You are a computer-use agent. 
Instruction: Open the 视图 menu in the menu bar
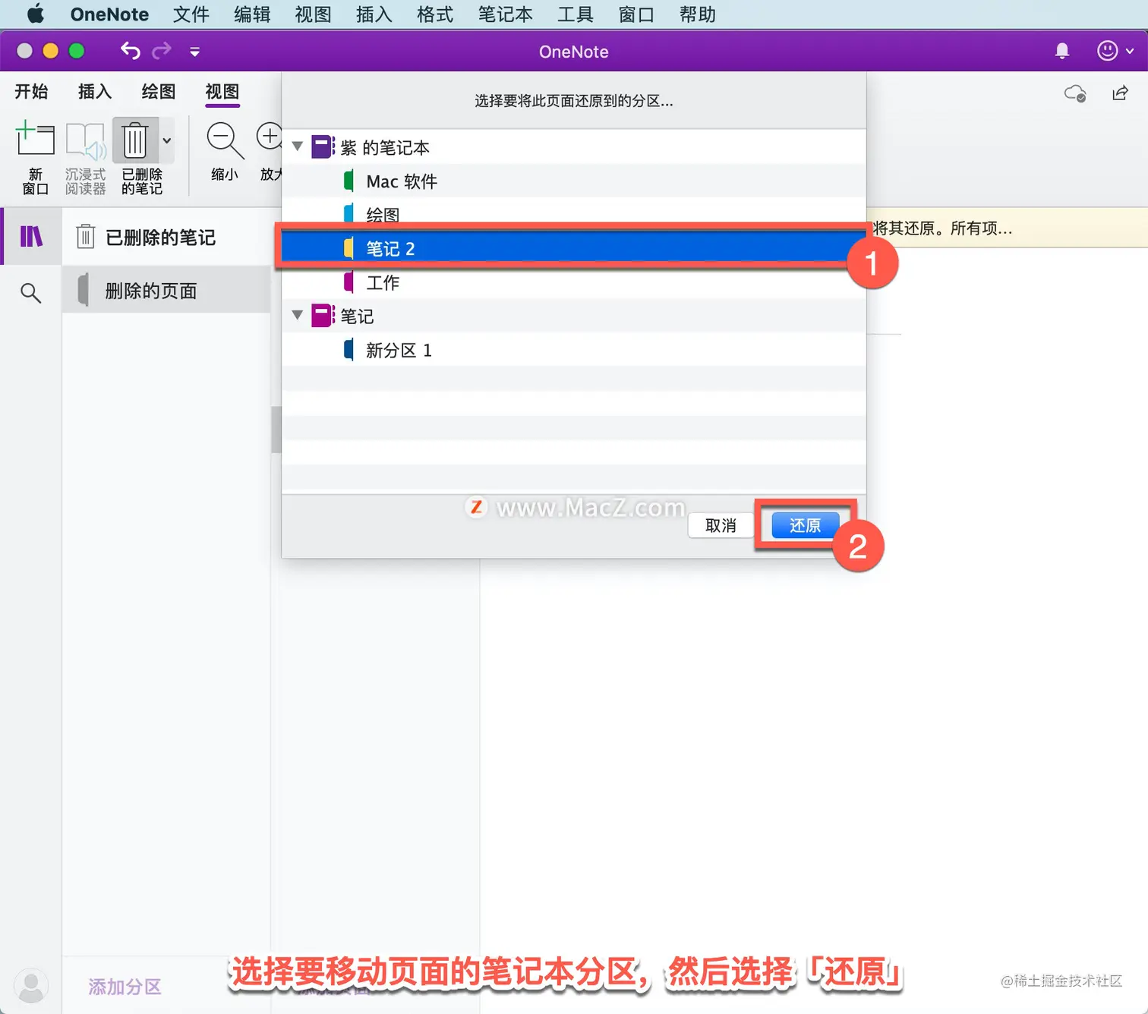coord(313,14)
